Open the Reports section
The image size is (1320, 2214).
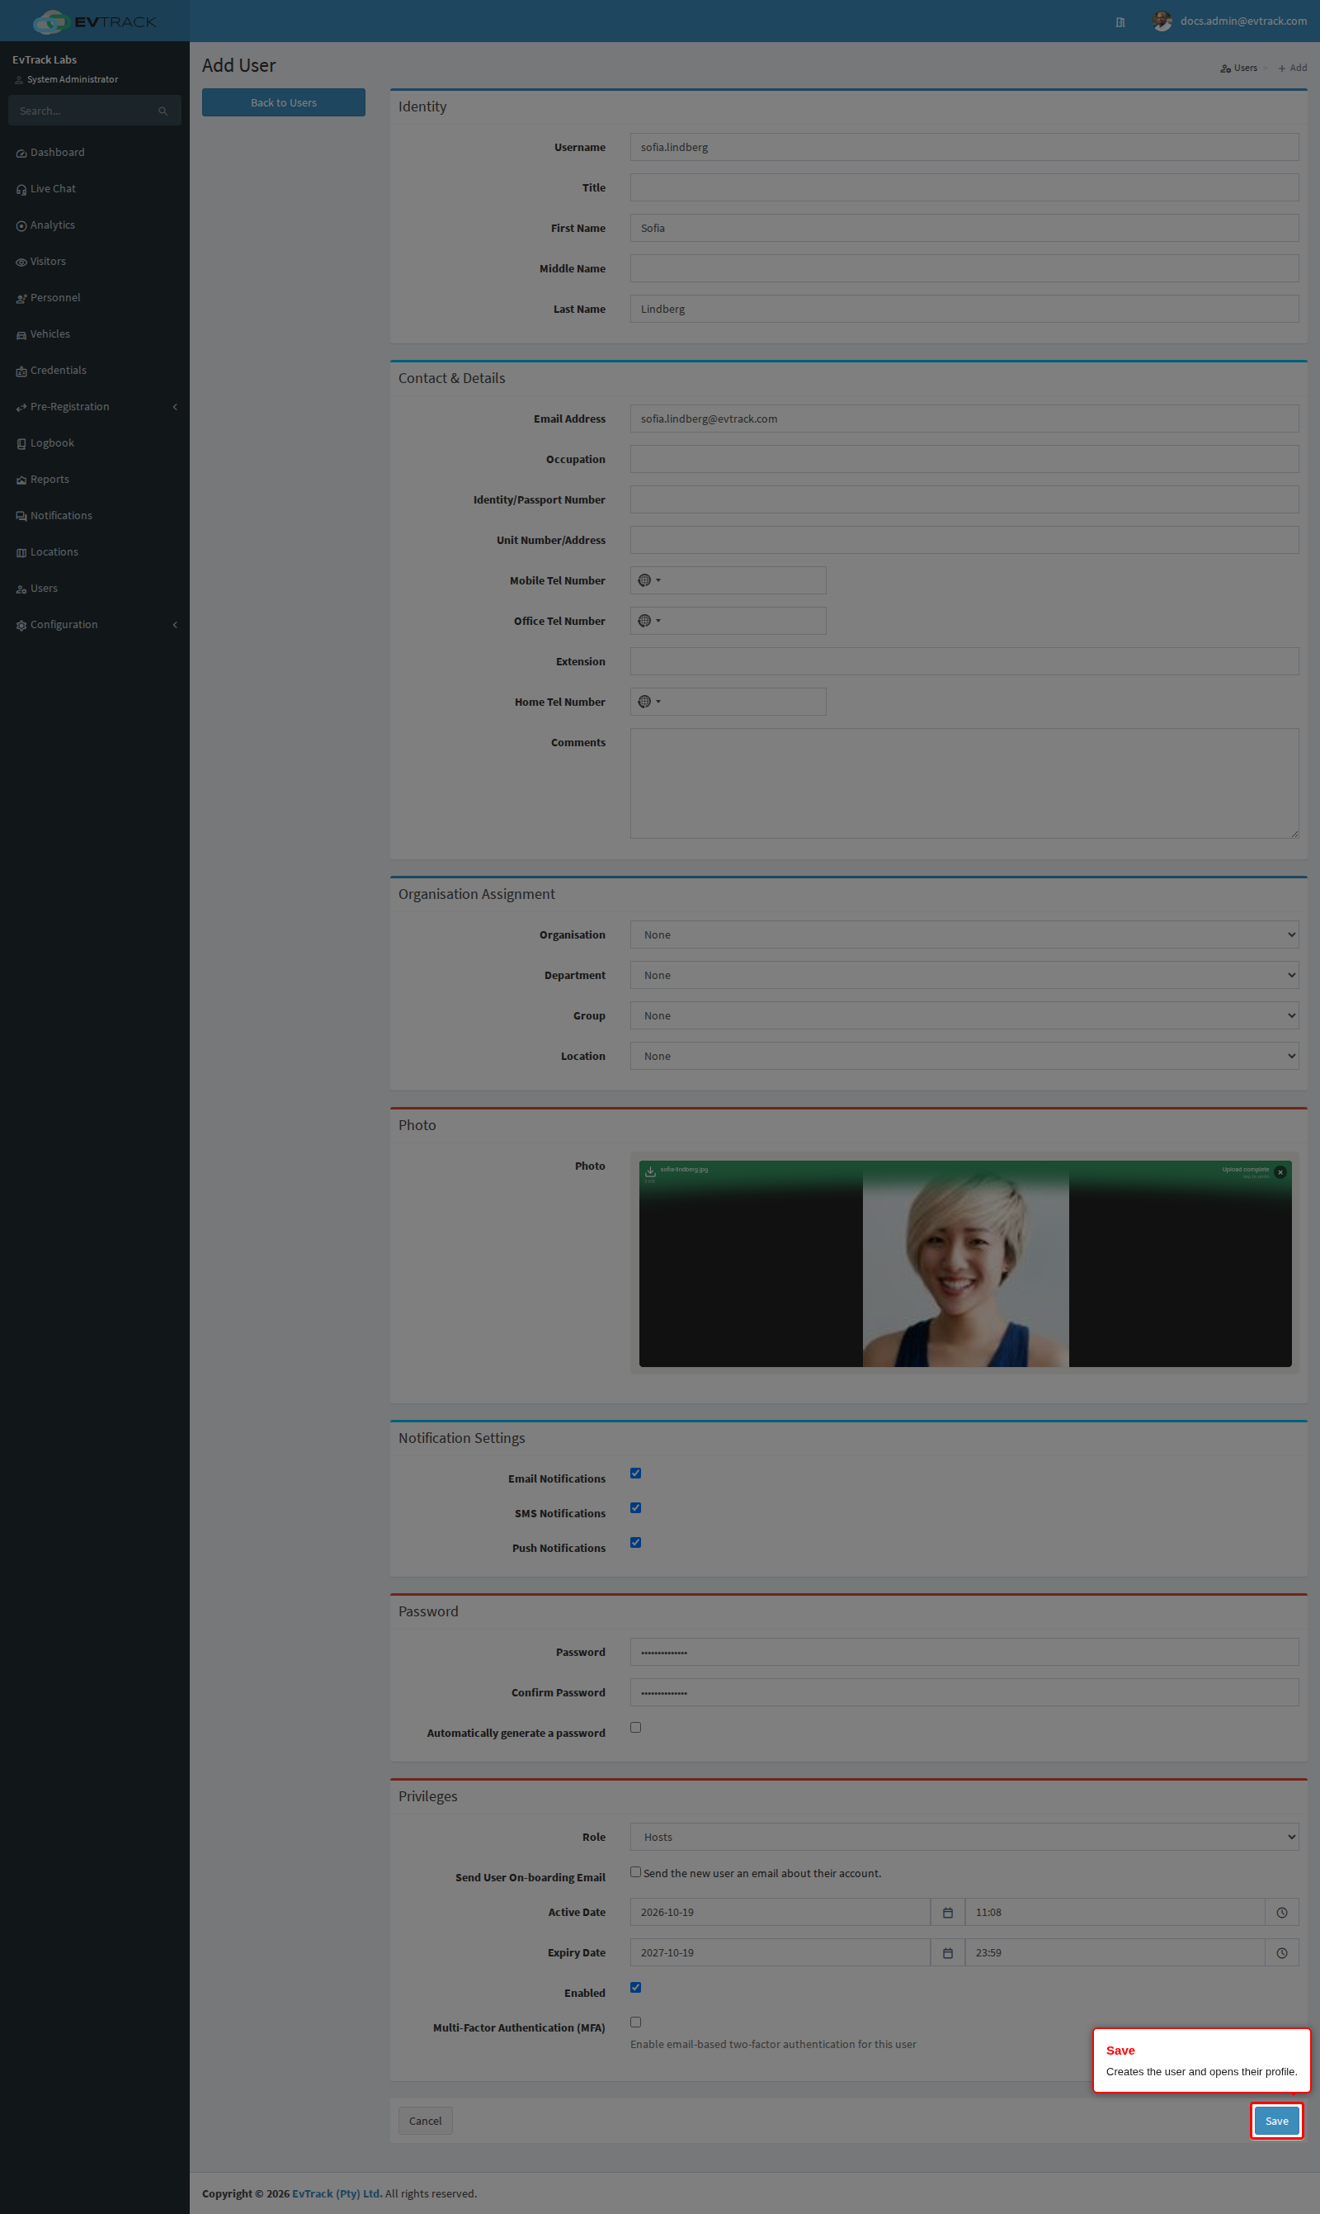[94, 480]
